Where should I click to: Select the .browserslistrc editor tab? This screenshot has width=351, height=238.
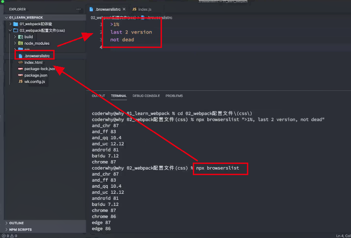coord(108,9)
